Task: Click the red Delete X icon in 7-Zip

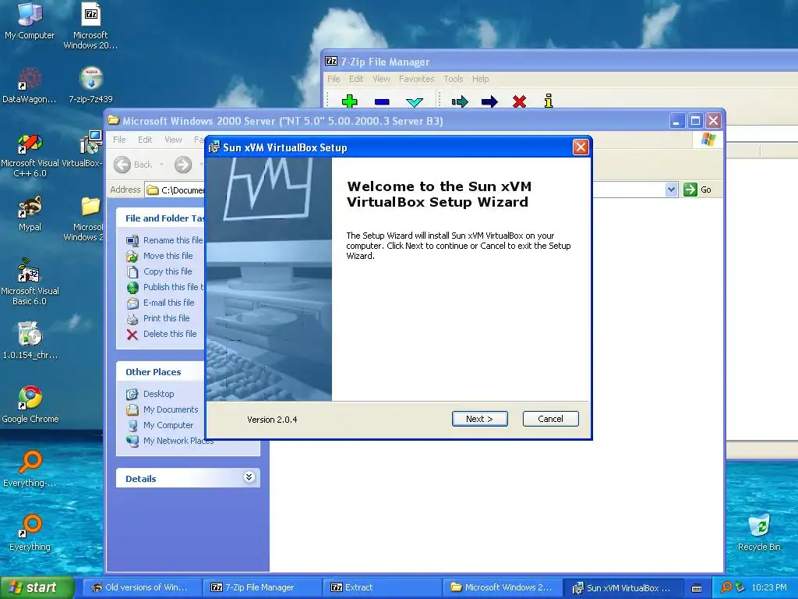Action: (x=519, y=101)
